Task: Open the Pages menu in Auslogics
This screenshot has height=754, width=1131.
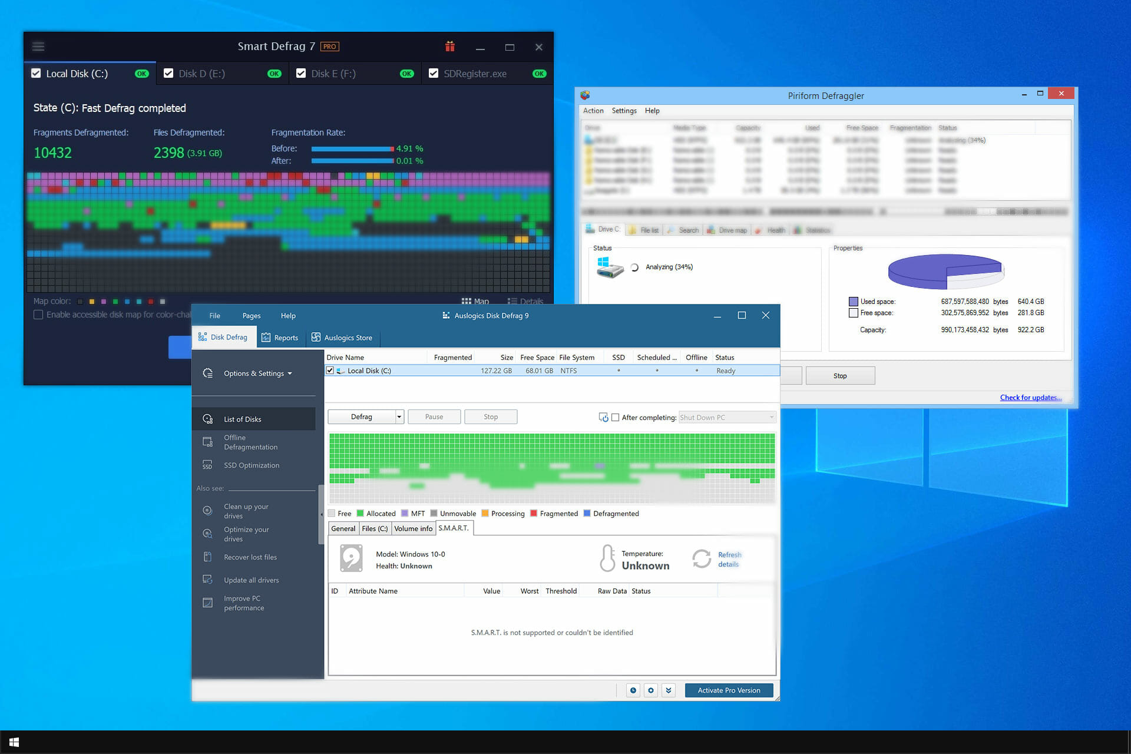Action: point(252,316)
